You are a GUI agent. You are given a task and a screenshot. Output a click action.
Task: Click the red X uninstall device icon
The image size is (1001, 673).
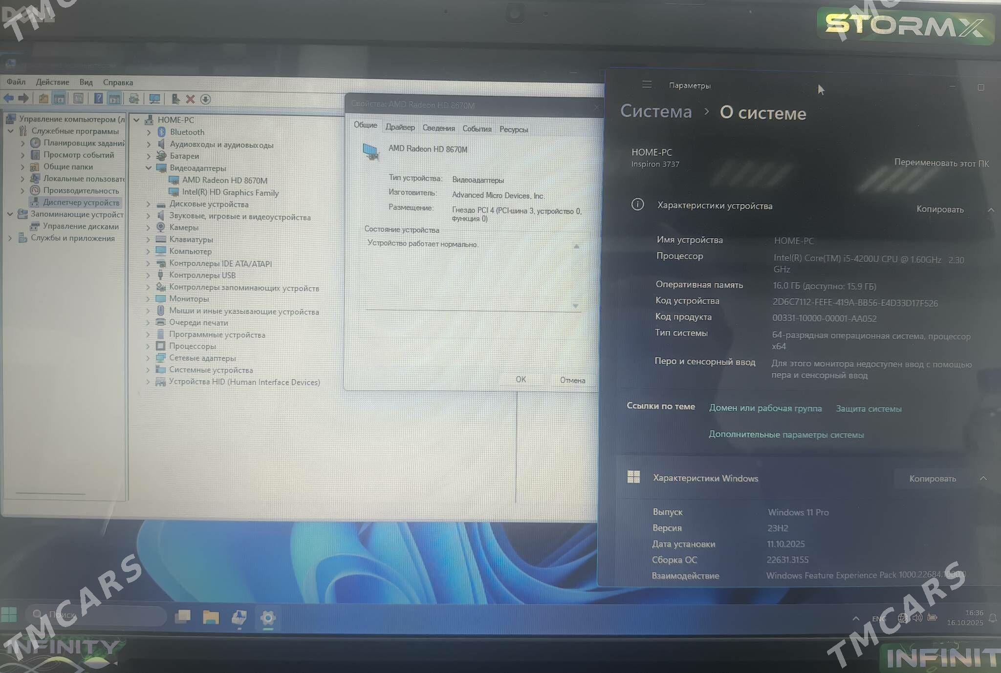click(x=190, y=99)
